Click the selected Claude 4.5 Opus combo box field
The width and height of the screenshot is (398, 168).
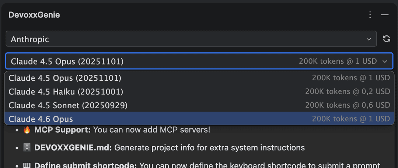point(199,61)
